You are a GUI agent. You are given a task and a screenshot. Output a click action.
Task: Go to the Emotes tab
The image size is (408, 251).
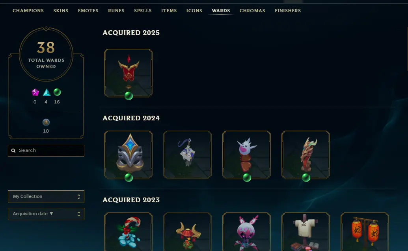click(88, 11)
